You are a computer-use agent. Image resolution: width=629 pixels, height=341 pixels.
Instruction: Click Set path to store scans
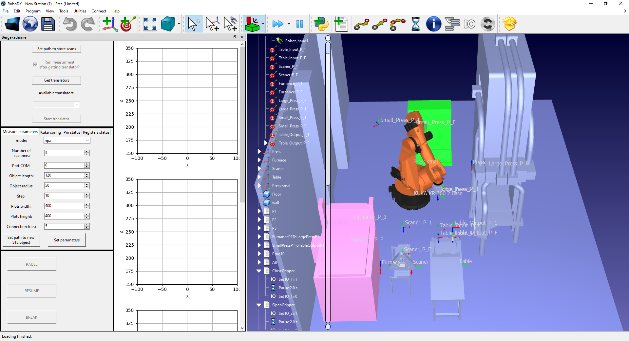(57, 49)
